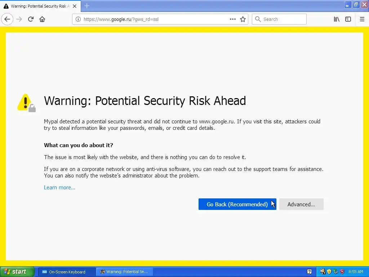Expand the Advanced... options

(x=301, y=204)
